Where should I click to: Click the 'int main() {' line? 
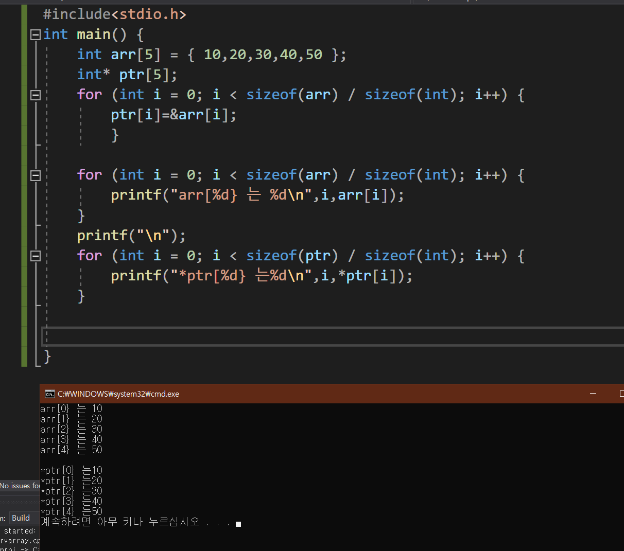94,34
